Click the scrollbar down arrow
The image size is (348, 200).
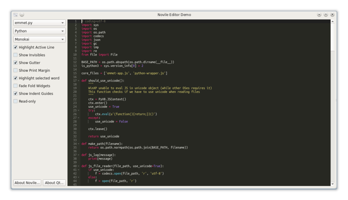(x=332, y=184)
